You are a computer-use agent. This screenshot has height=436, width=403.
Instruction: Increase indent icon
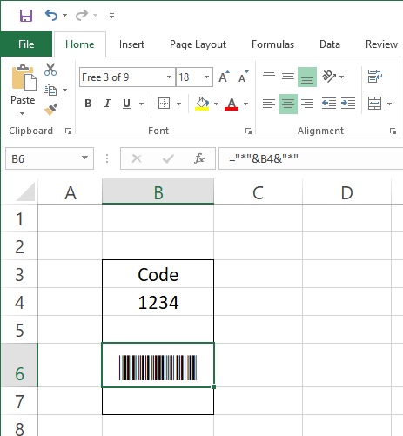348,104
